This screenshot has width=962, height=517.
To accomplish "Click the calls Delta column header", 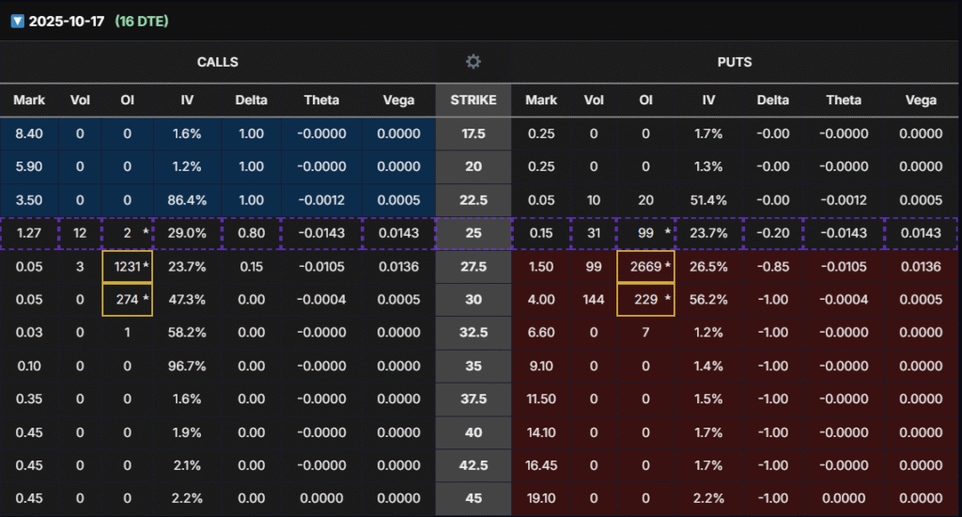I will click(x=251, y=100).
